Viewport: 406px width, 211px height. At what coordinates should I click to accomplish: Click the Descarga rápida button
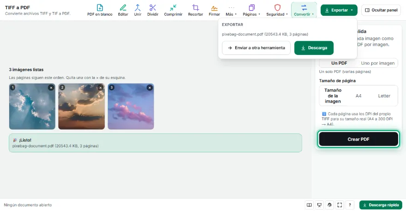tap(381, 205)
